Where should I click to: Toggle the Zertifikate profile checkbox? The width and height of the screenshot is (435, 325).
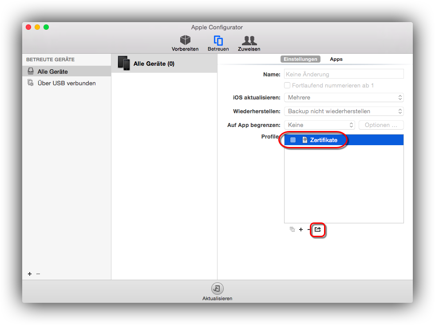(293, 140)
